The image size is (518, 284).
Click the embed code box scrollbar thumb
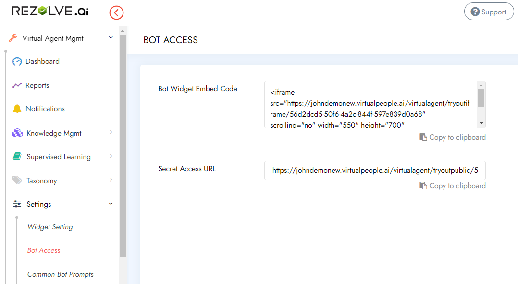click(x=481, y=98)
